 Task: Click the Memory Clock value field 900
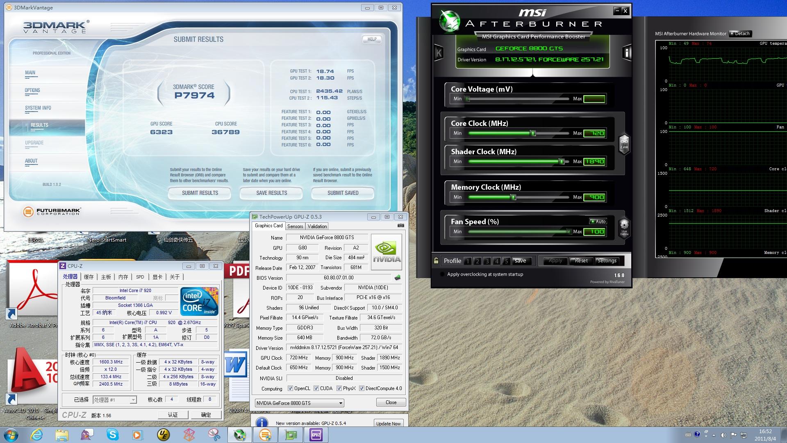tap(594, 197)
